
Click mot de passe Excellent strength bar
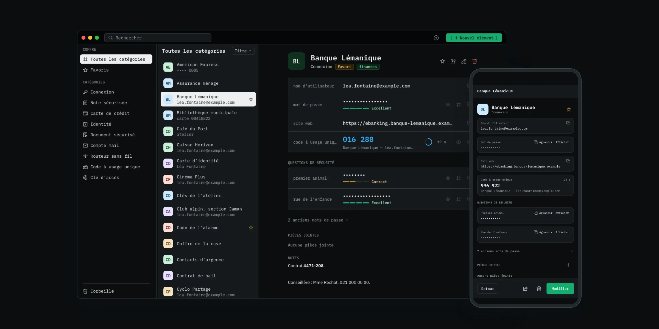(356, 108)
